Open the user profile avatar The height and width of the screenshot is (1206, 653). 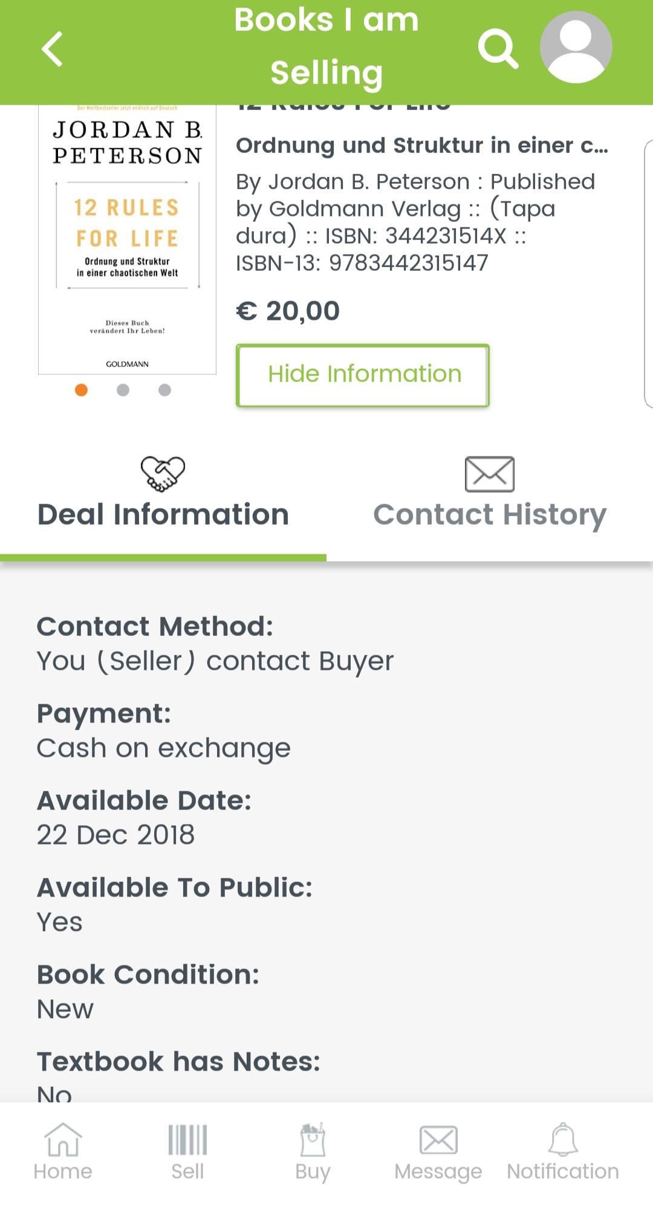point(576,47)
